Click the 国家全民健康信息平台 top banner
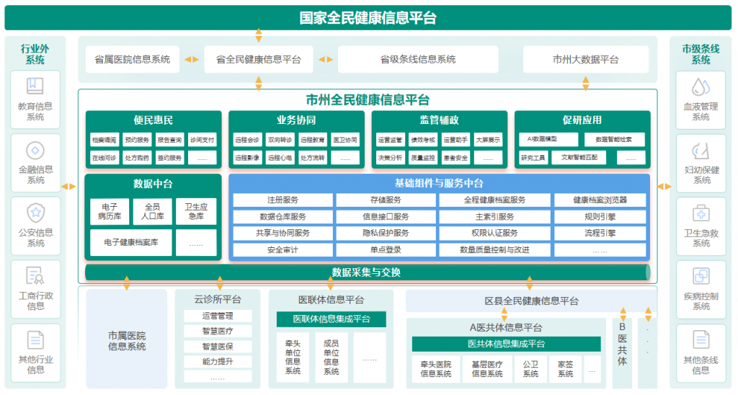The height and width of the screenshot is (395, 738). coord(368,18)
